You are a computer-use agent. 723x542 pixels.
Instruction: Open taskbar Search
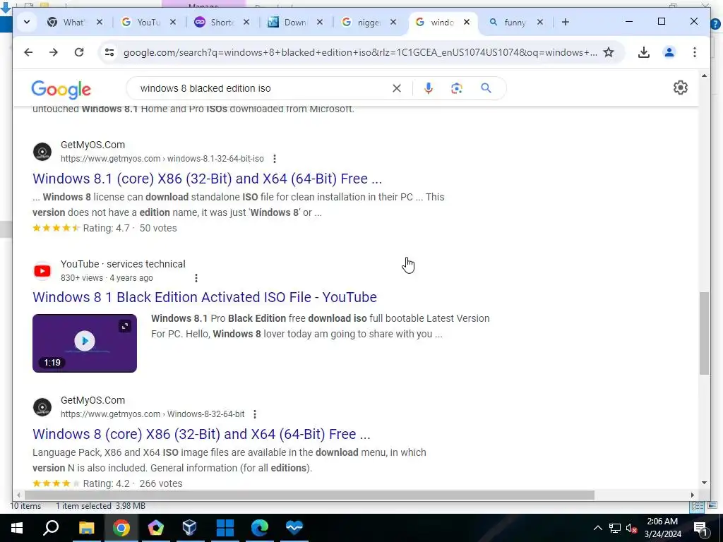51,528
